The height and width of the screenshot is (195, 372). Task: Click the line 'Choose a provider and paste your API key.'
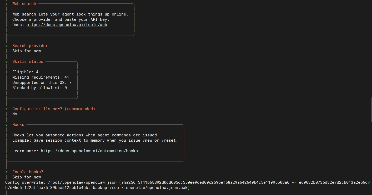(x=61, y=19)
